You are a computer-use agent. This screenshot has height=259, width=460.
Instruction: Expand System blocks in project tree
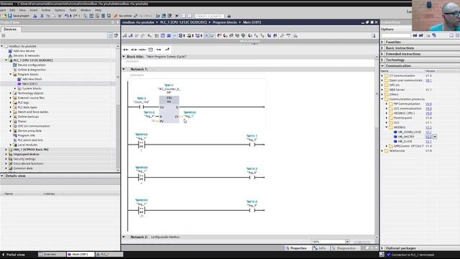pos(15,88)
